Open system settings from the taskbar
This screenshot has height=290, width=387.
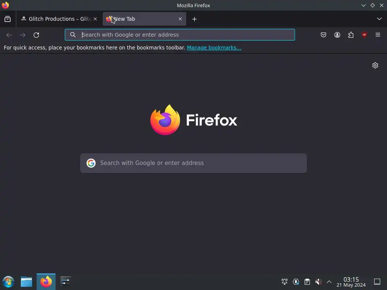(x=66, y=282)
